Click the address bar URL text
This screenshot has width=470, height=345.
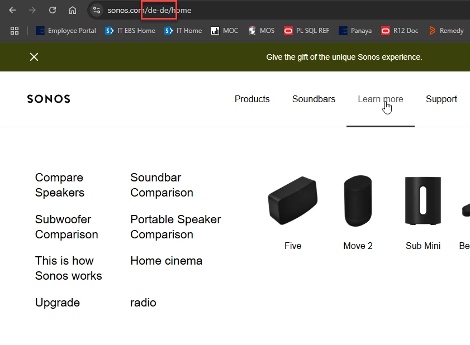tap(149, 10)
